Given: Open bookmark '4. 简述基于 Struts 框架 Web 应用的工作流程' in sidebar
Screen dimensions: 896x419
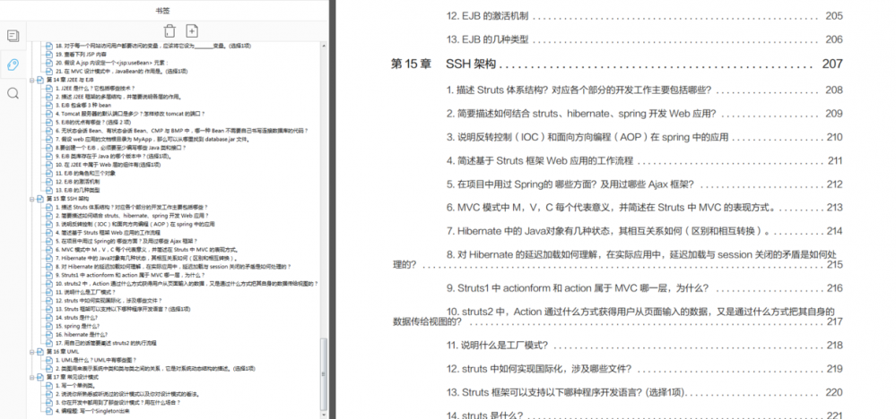Looking at the screenshot, I should tap(108, 233).
